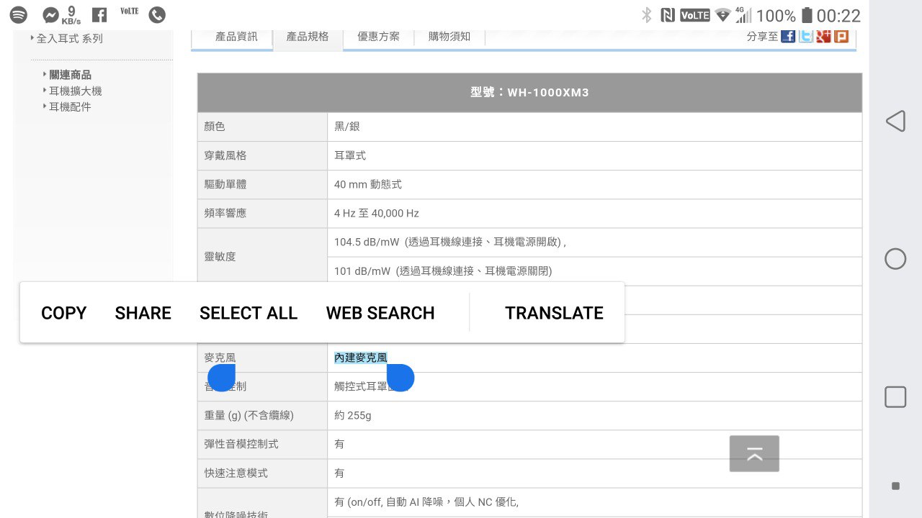The width and height of the screenshot is (922, 518).
Task: Share the page to Google+
Action: coord(823,36)
